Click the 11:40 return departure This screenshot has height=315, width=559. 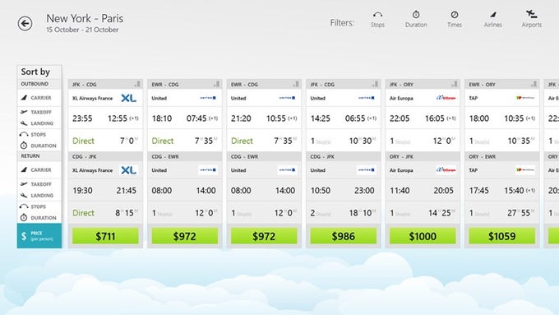tap(400, 191)
